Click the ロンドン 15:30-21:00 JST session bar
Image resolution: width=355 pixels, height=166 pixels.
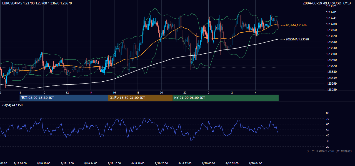(x=140, y=98)
